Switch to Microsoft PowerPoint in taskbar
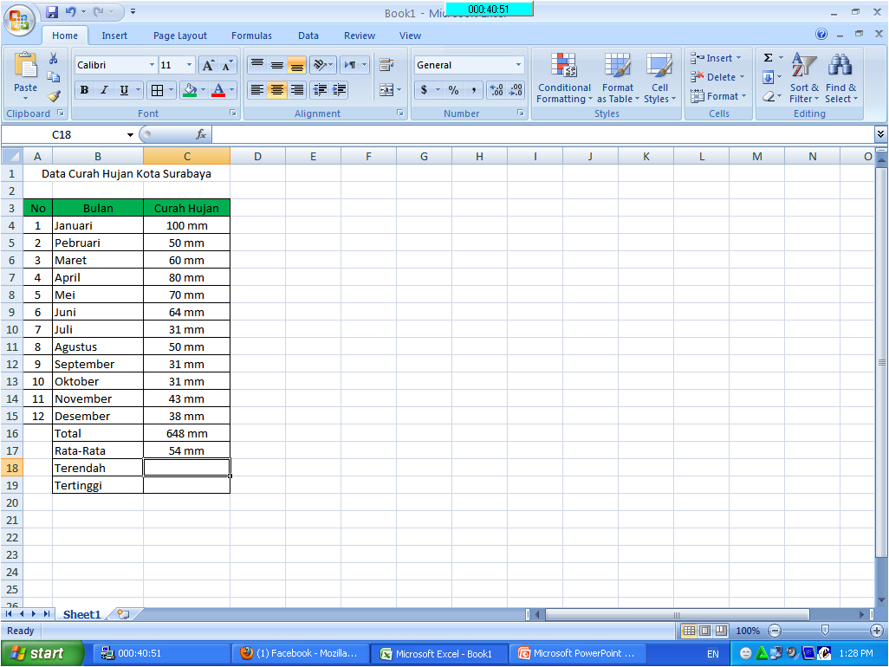Viewport: 889px width, 667px height. [x=576, y=653]
